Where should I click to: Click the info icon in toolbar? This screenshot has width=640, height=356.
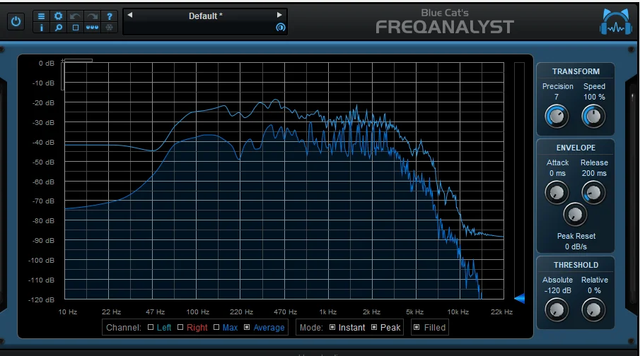click(x=42, y=28)
